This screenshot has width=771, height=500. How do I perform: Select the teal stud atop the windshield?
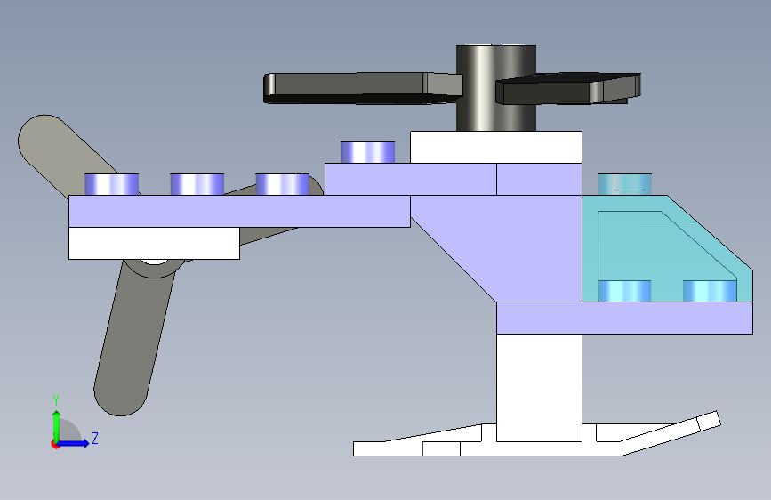pos(624,184)
